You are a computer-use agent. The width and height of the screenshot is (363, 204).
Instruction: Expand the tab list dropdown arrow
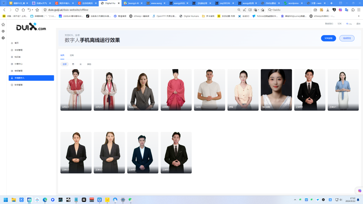coord(4,3)
